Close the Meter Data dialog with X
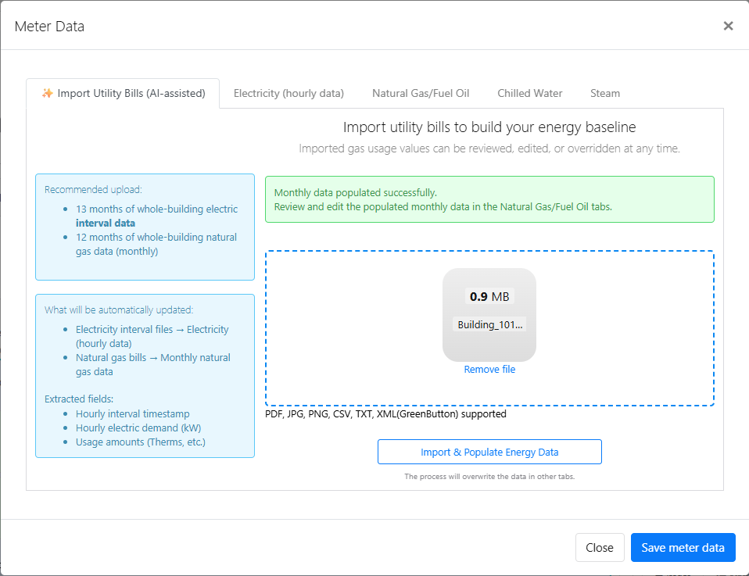The height and width of the screenshot is (576, 749). [728, 26]
